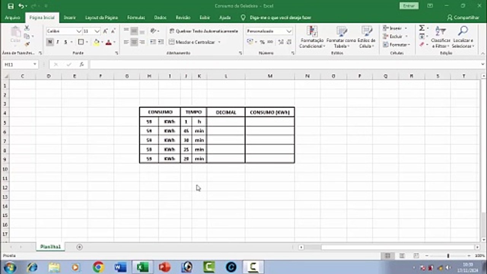Open the font color dropdown arrow
487x274 pixels.
(x=114, y=42)
